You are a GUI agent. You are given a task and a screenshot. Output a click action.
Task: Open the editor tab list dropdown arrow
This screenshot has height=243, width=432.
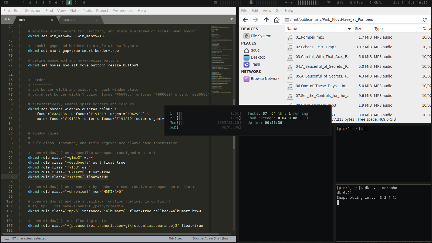point(231,19)
